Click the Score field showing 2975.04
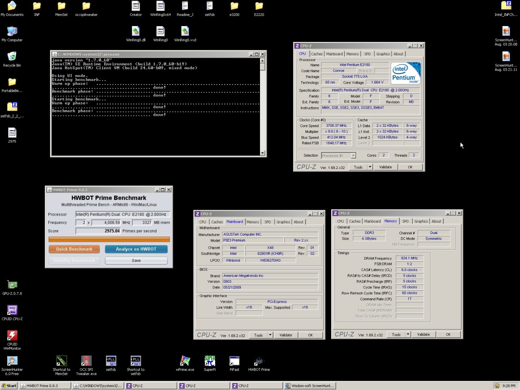The width and height of the screenshot is (520, 390). pyautogui.click(x=98, y=231)
